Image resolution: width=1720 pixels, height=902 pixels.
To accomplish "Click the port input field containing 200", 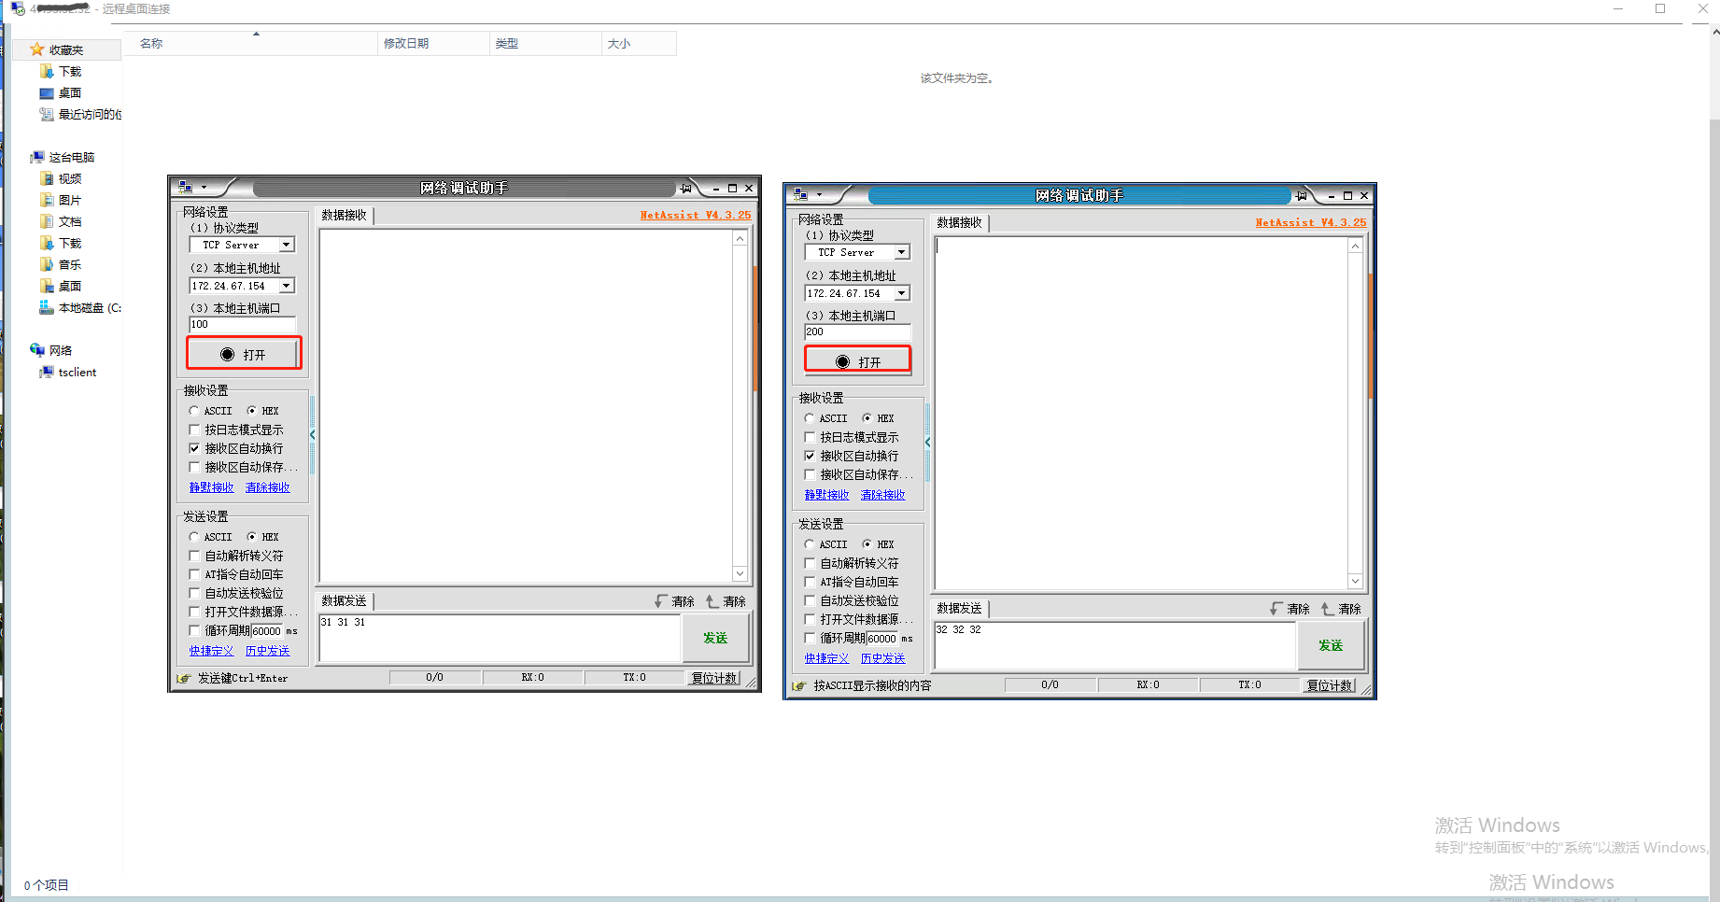I will [x=856, y=332].
